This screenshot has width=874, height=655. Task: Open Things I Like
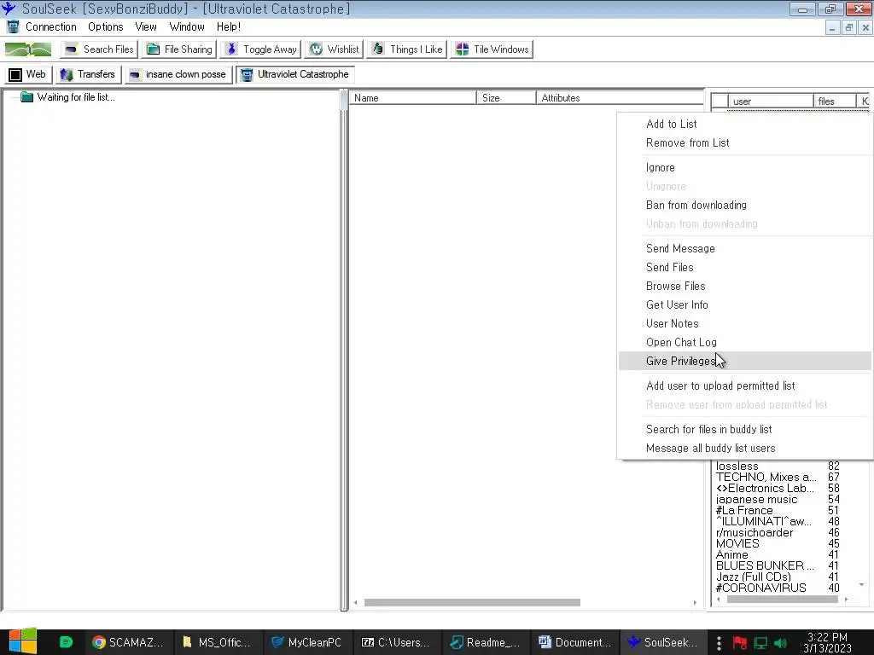[x=407, y=49]
